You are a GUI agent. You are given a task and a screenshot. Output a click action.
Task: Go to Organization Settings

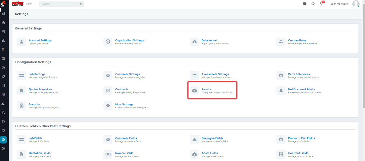pos(129,41)
